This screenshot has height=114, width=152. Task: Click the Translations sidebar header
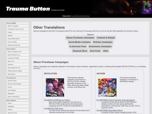(17, 78)
